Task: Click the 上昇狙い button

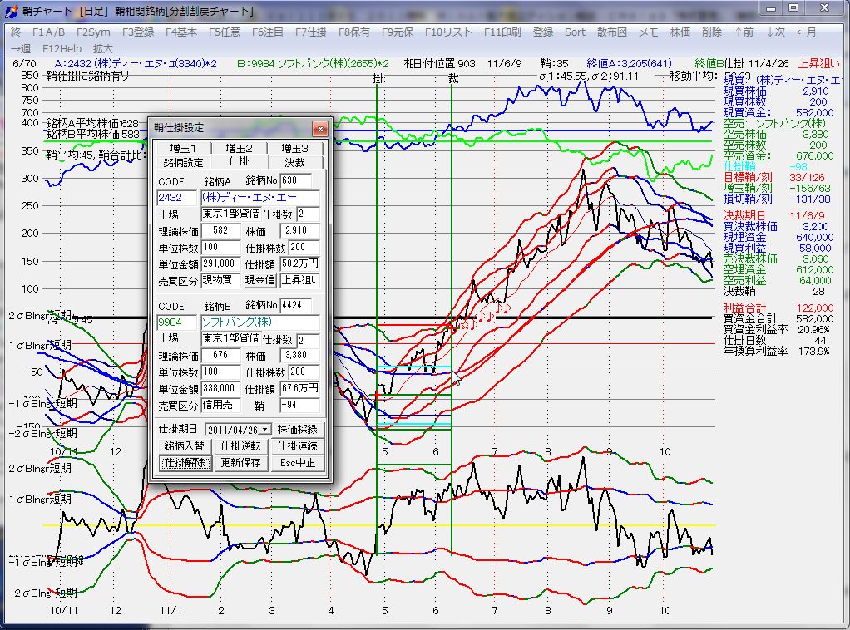Action: [299, 280]
